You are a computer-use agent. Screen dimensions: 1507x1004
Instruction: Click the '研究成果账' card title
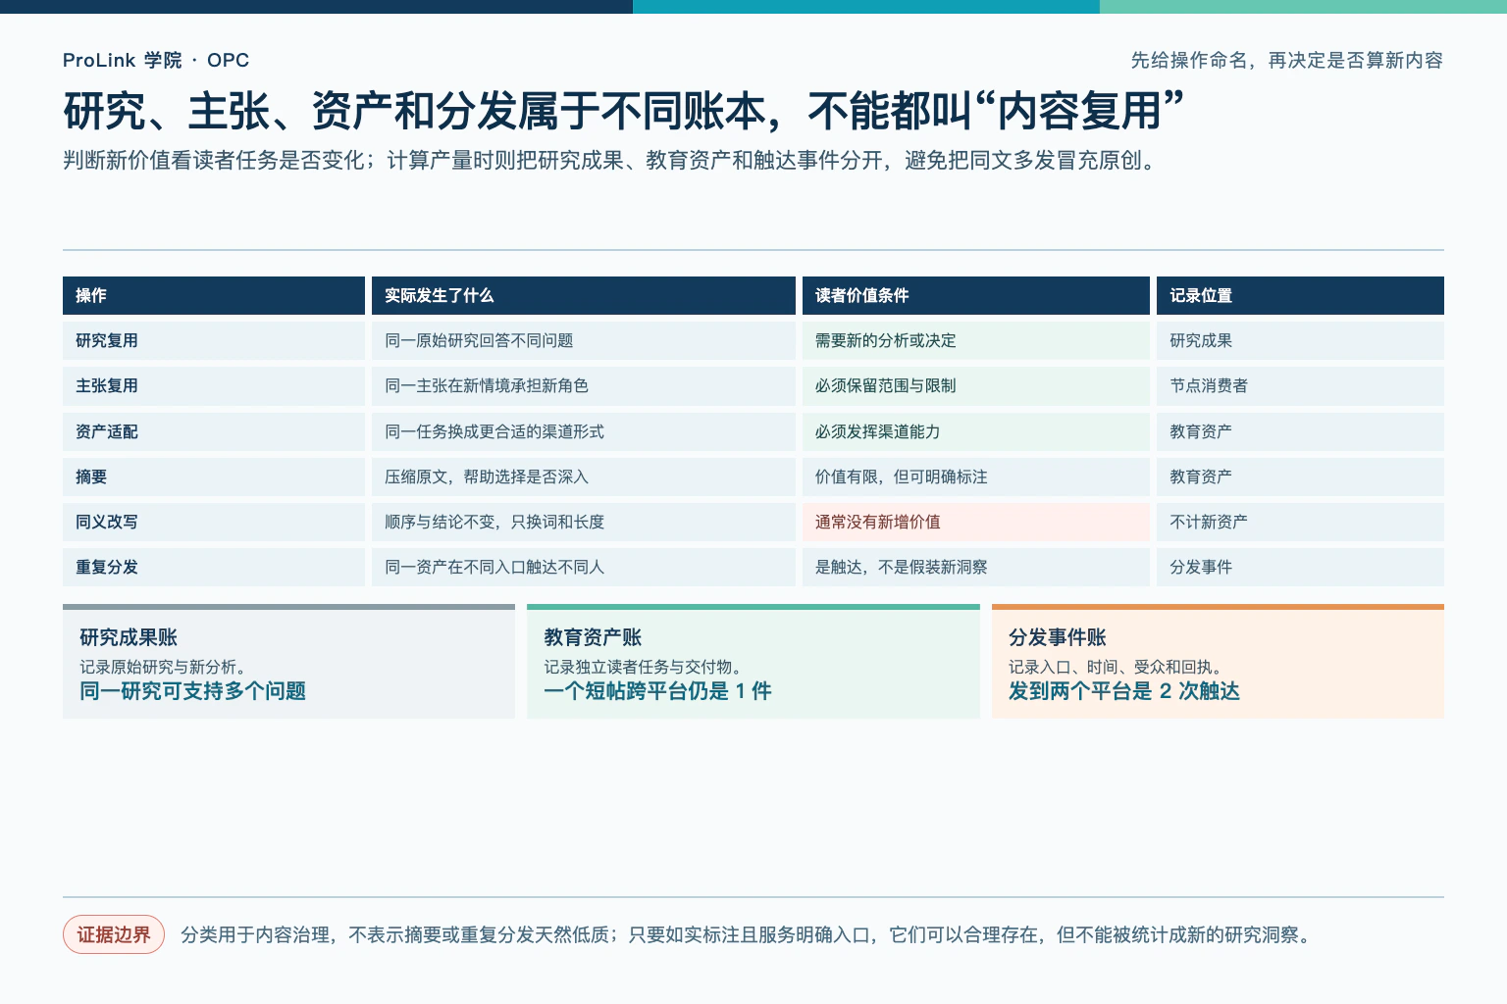(x=129, y=637)
